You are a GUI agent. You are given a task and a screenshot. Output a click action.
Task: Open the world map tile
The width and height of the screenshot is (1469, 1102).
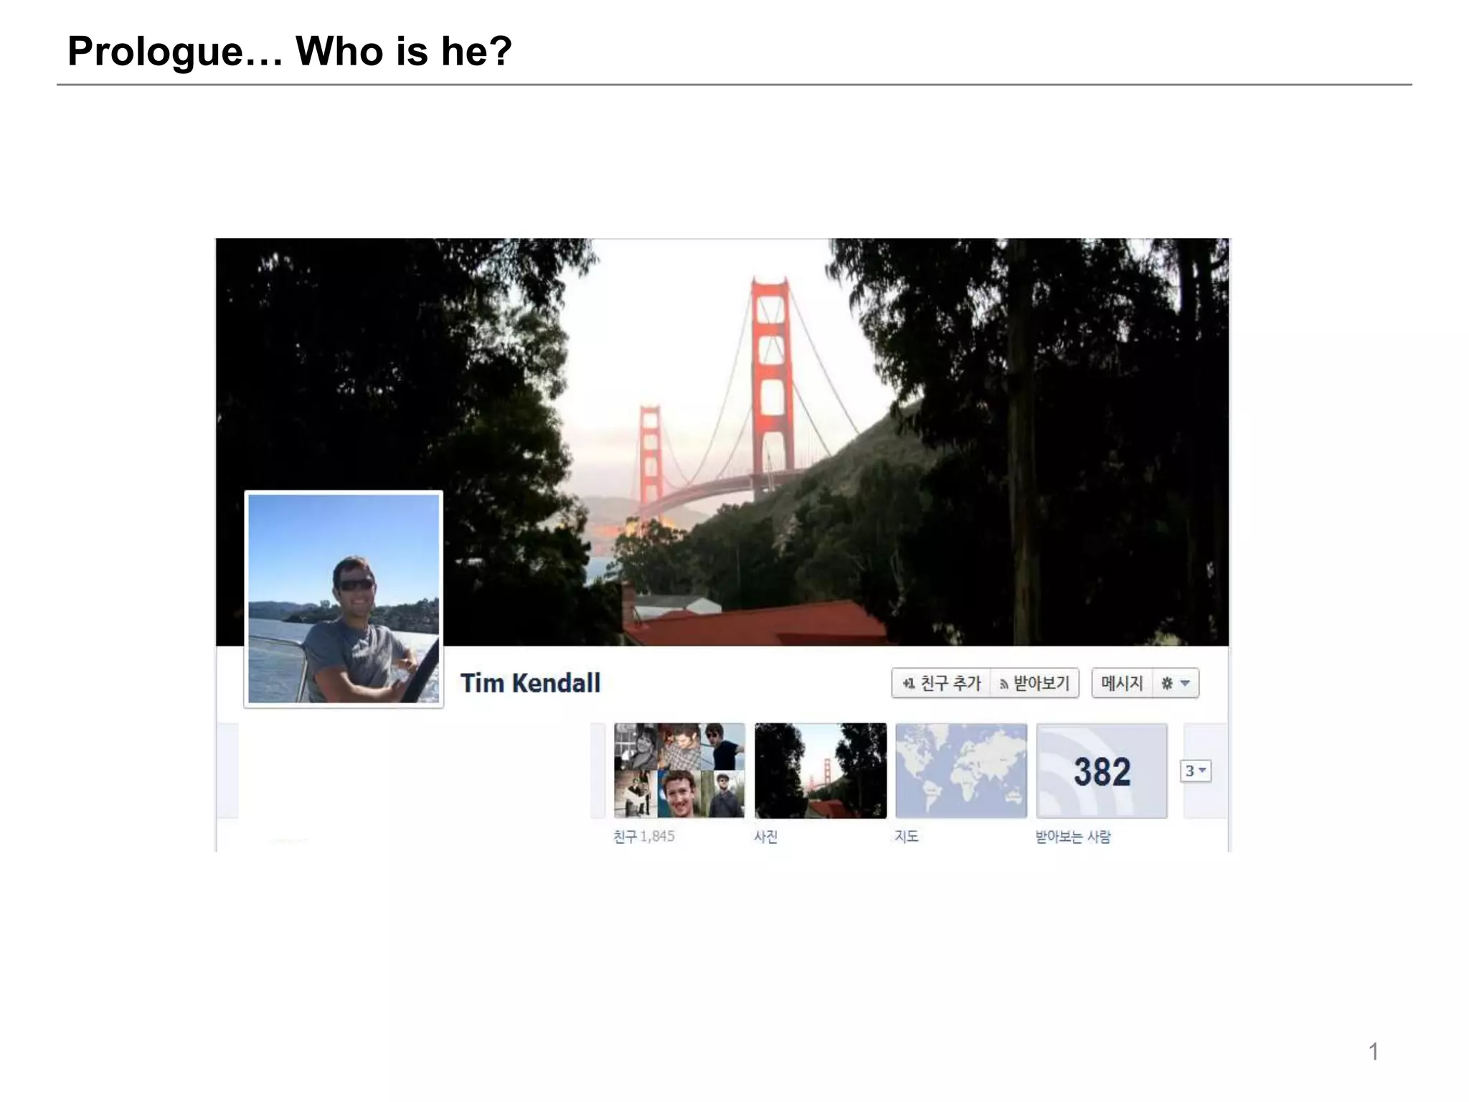click(x=961, y=771)
